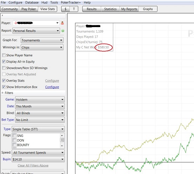Open Speed dropdown showing All Tournament Speeds
Screen dimensions: 194x174
tap(38, 153)
